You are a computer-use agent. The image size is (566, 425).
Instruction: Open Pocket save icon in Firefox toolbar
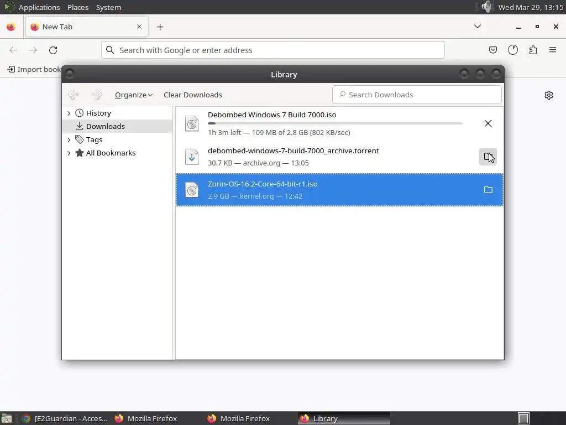[493, 50]
